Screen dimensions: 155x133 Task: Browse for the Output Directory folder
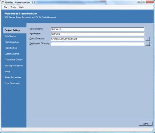(148, 39)
